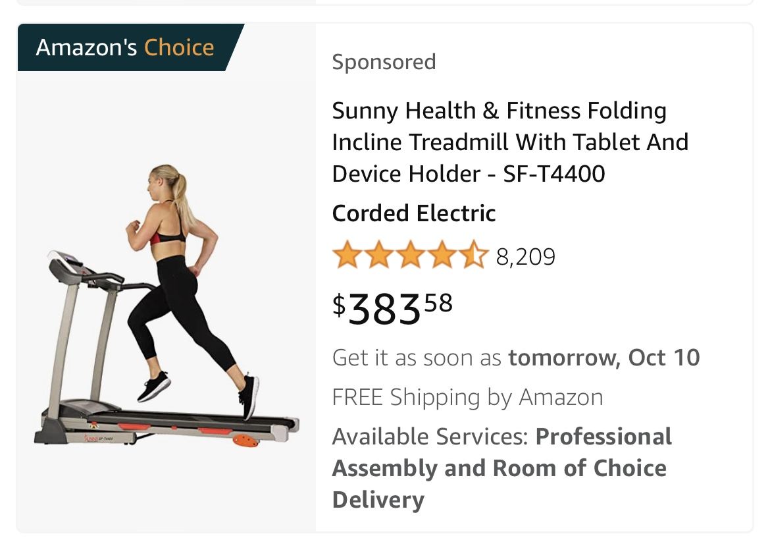Image resolution: width=770 pixels, height=538 pixels.
Task: Click tomorrow, Oct 10 delivery date
Action: click(x=604, y=357)
